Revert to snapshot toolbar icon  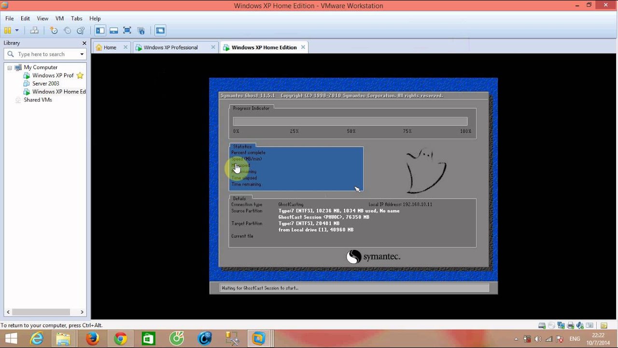[x=67, y=30]
